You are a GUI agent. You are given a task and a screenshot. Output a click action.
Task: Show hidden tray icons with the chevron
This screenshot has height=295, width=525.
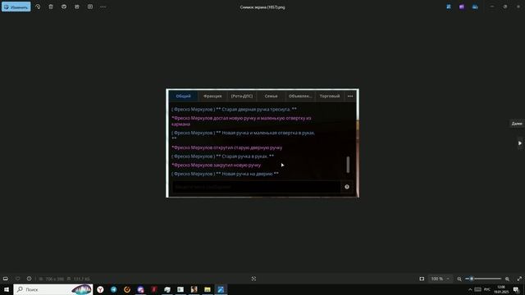click(x=470, y=289)
